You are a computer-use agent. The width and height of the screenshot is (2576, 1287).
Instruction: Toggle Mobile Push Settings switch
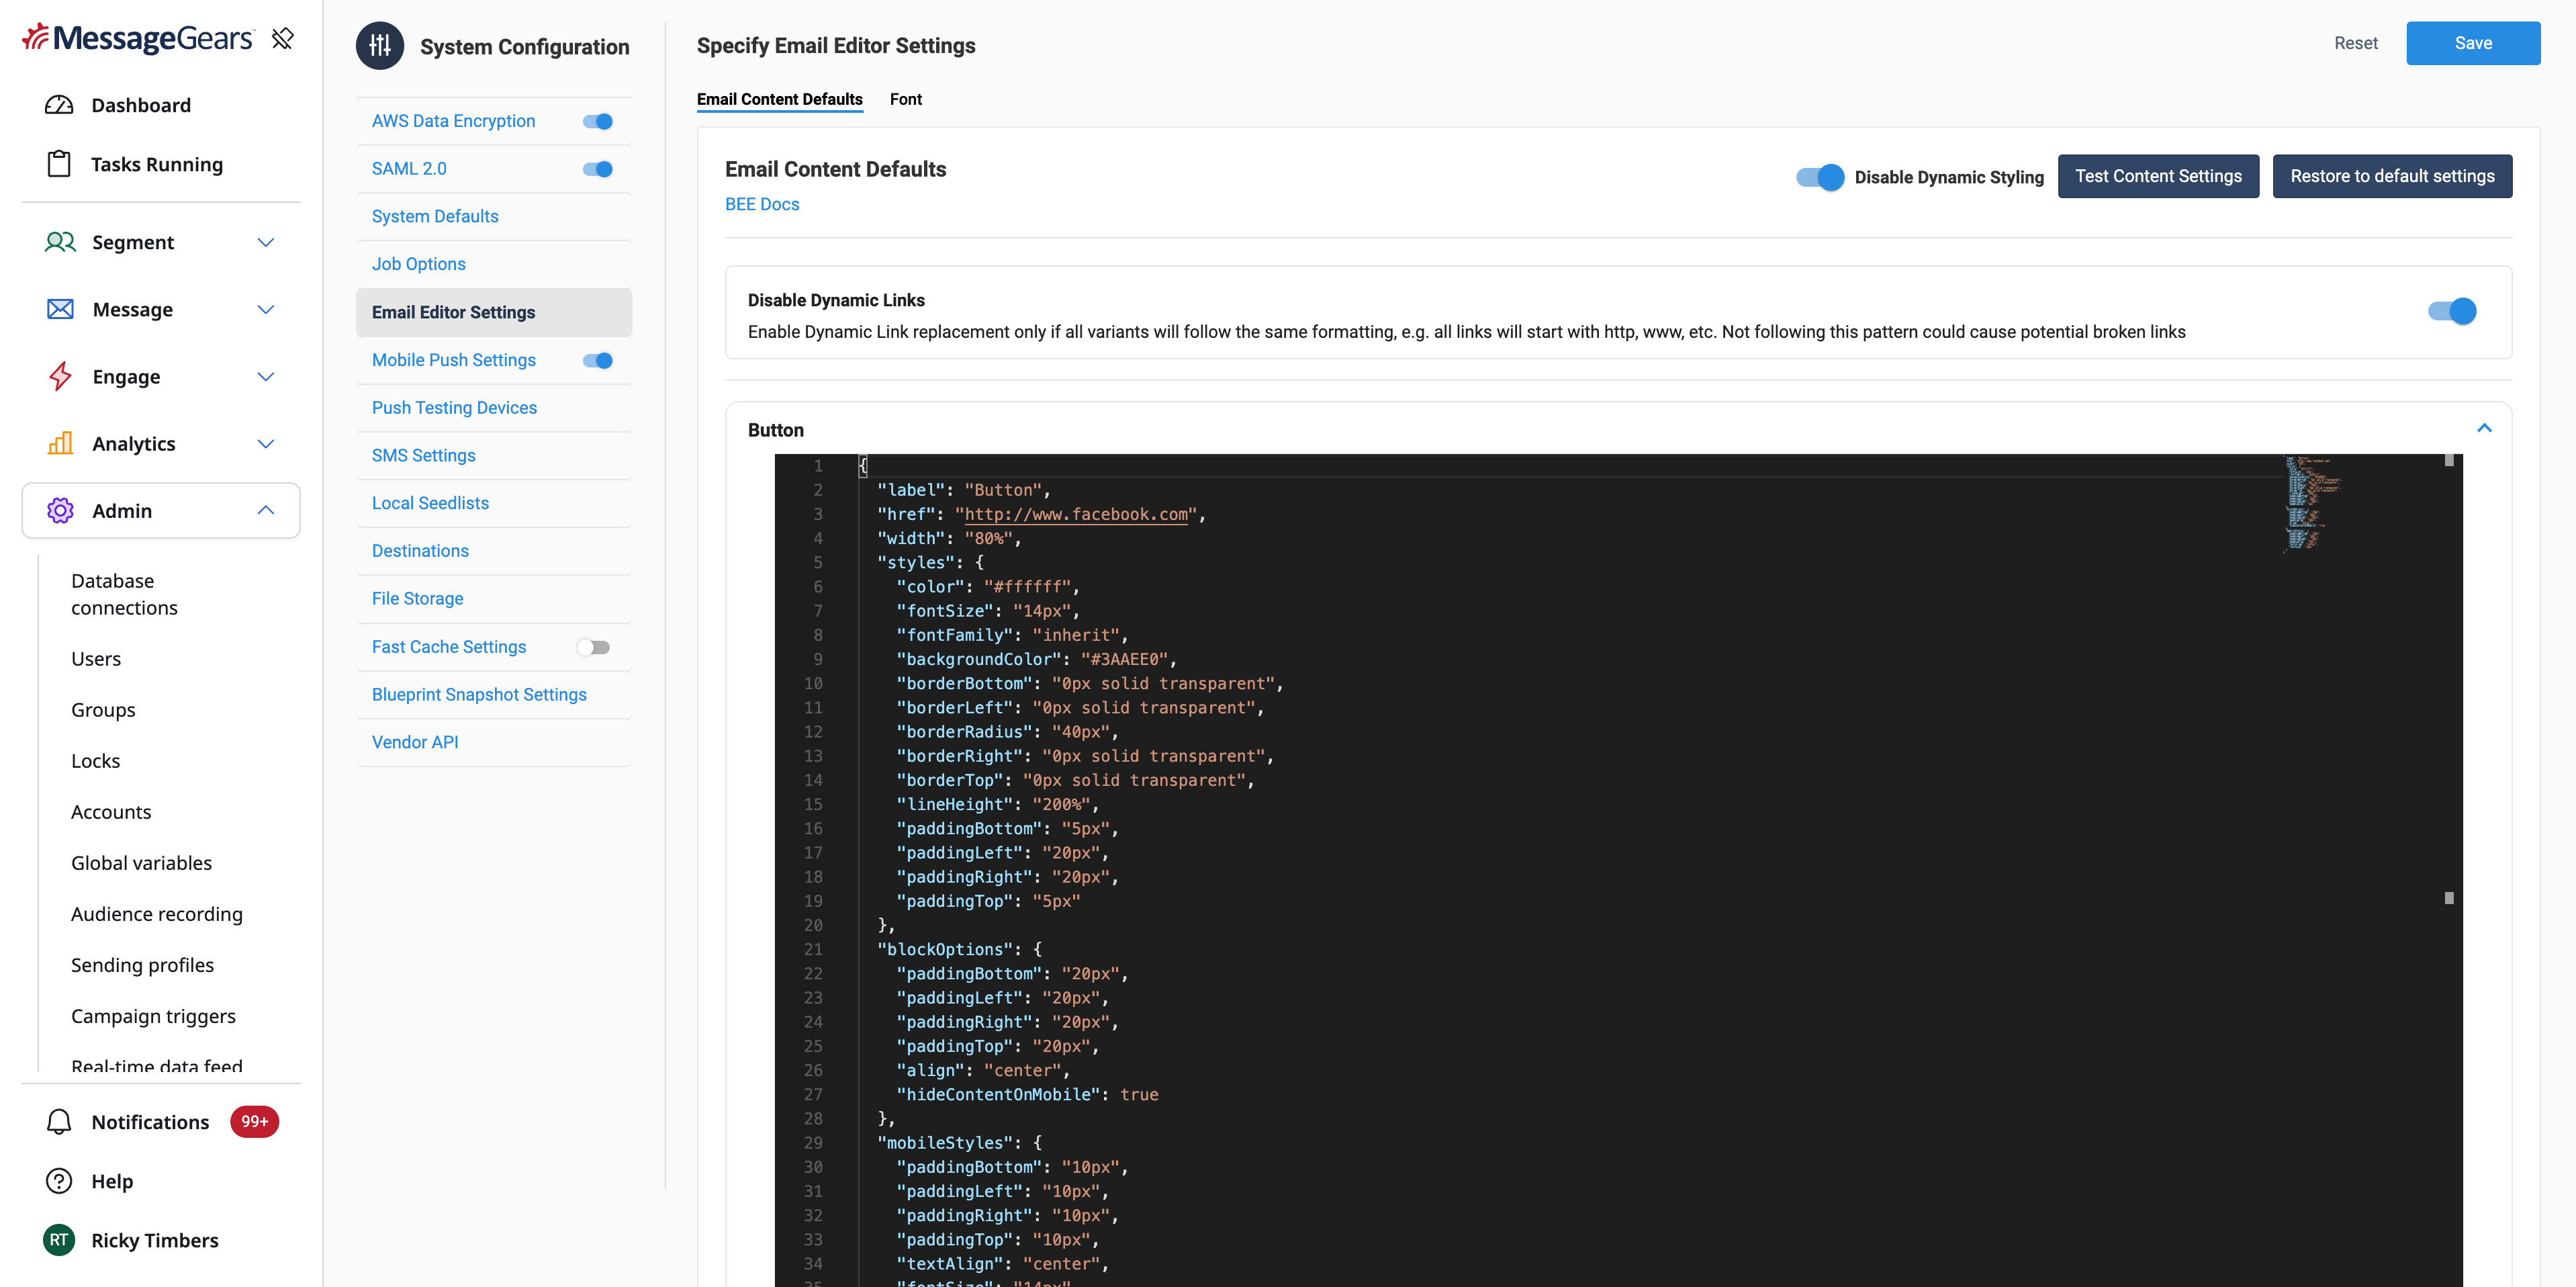tap(598, 360)
